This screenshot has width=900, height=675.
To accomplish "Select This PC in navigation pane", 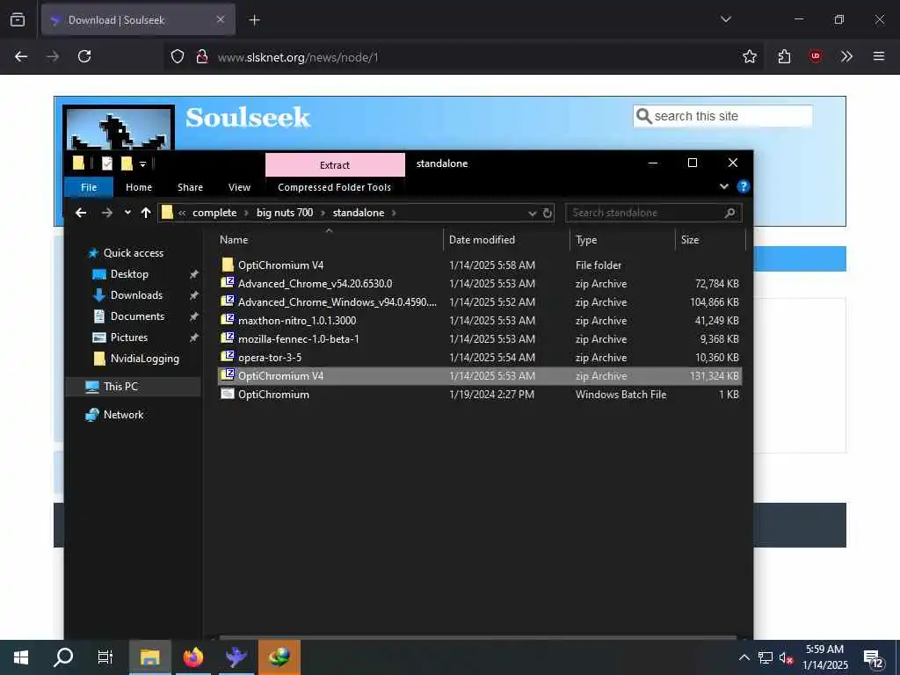I will tap(120, 387).
